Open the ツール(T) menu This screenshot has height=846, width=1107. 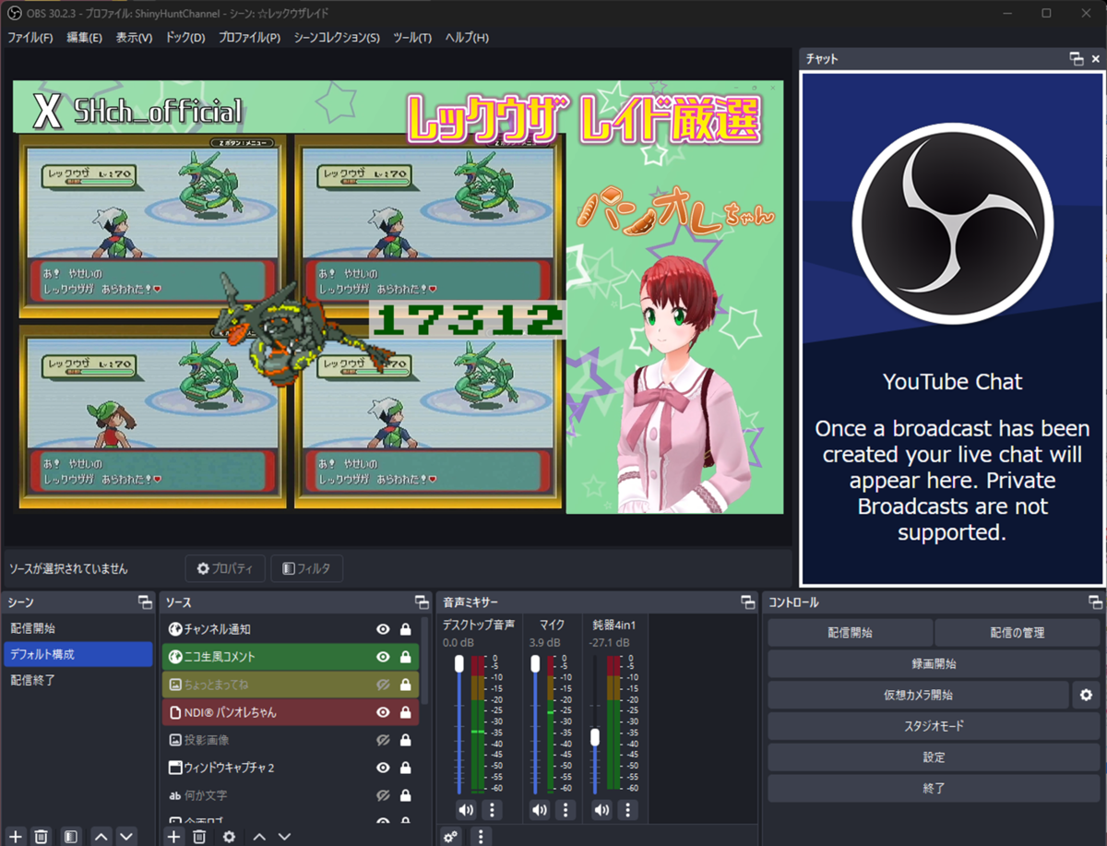pyautogui.click(x=412, y=38)
